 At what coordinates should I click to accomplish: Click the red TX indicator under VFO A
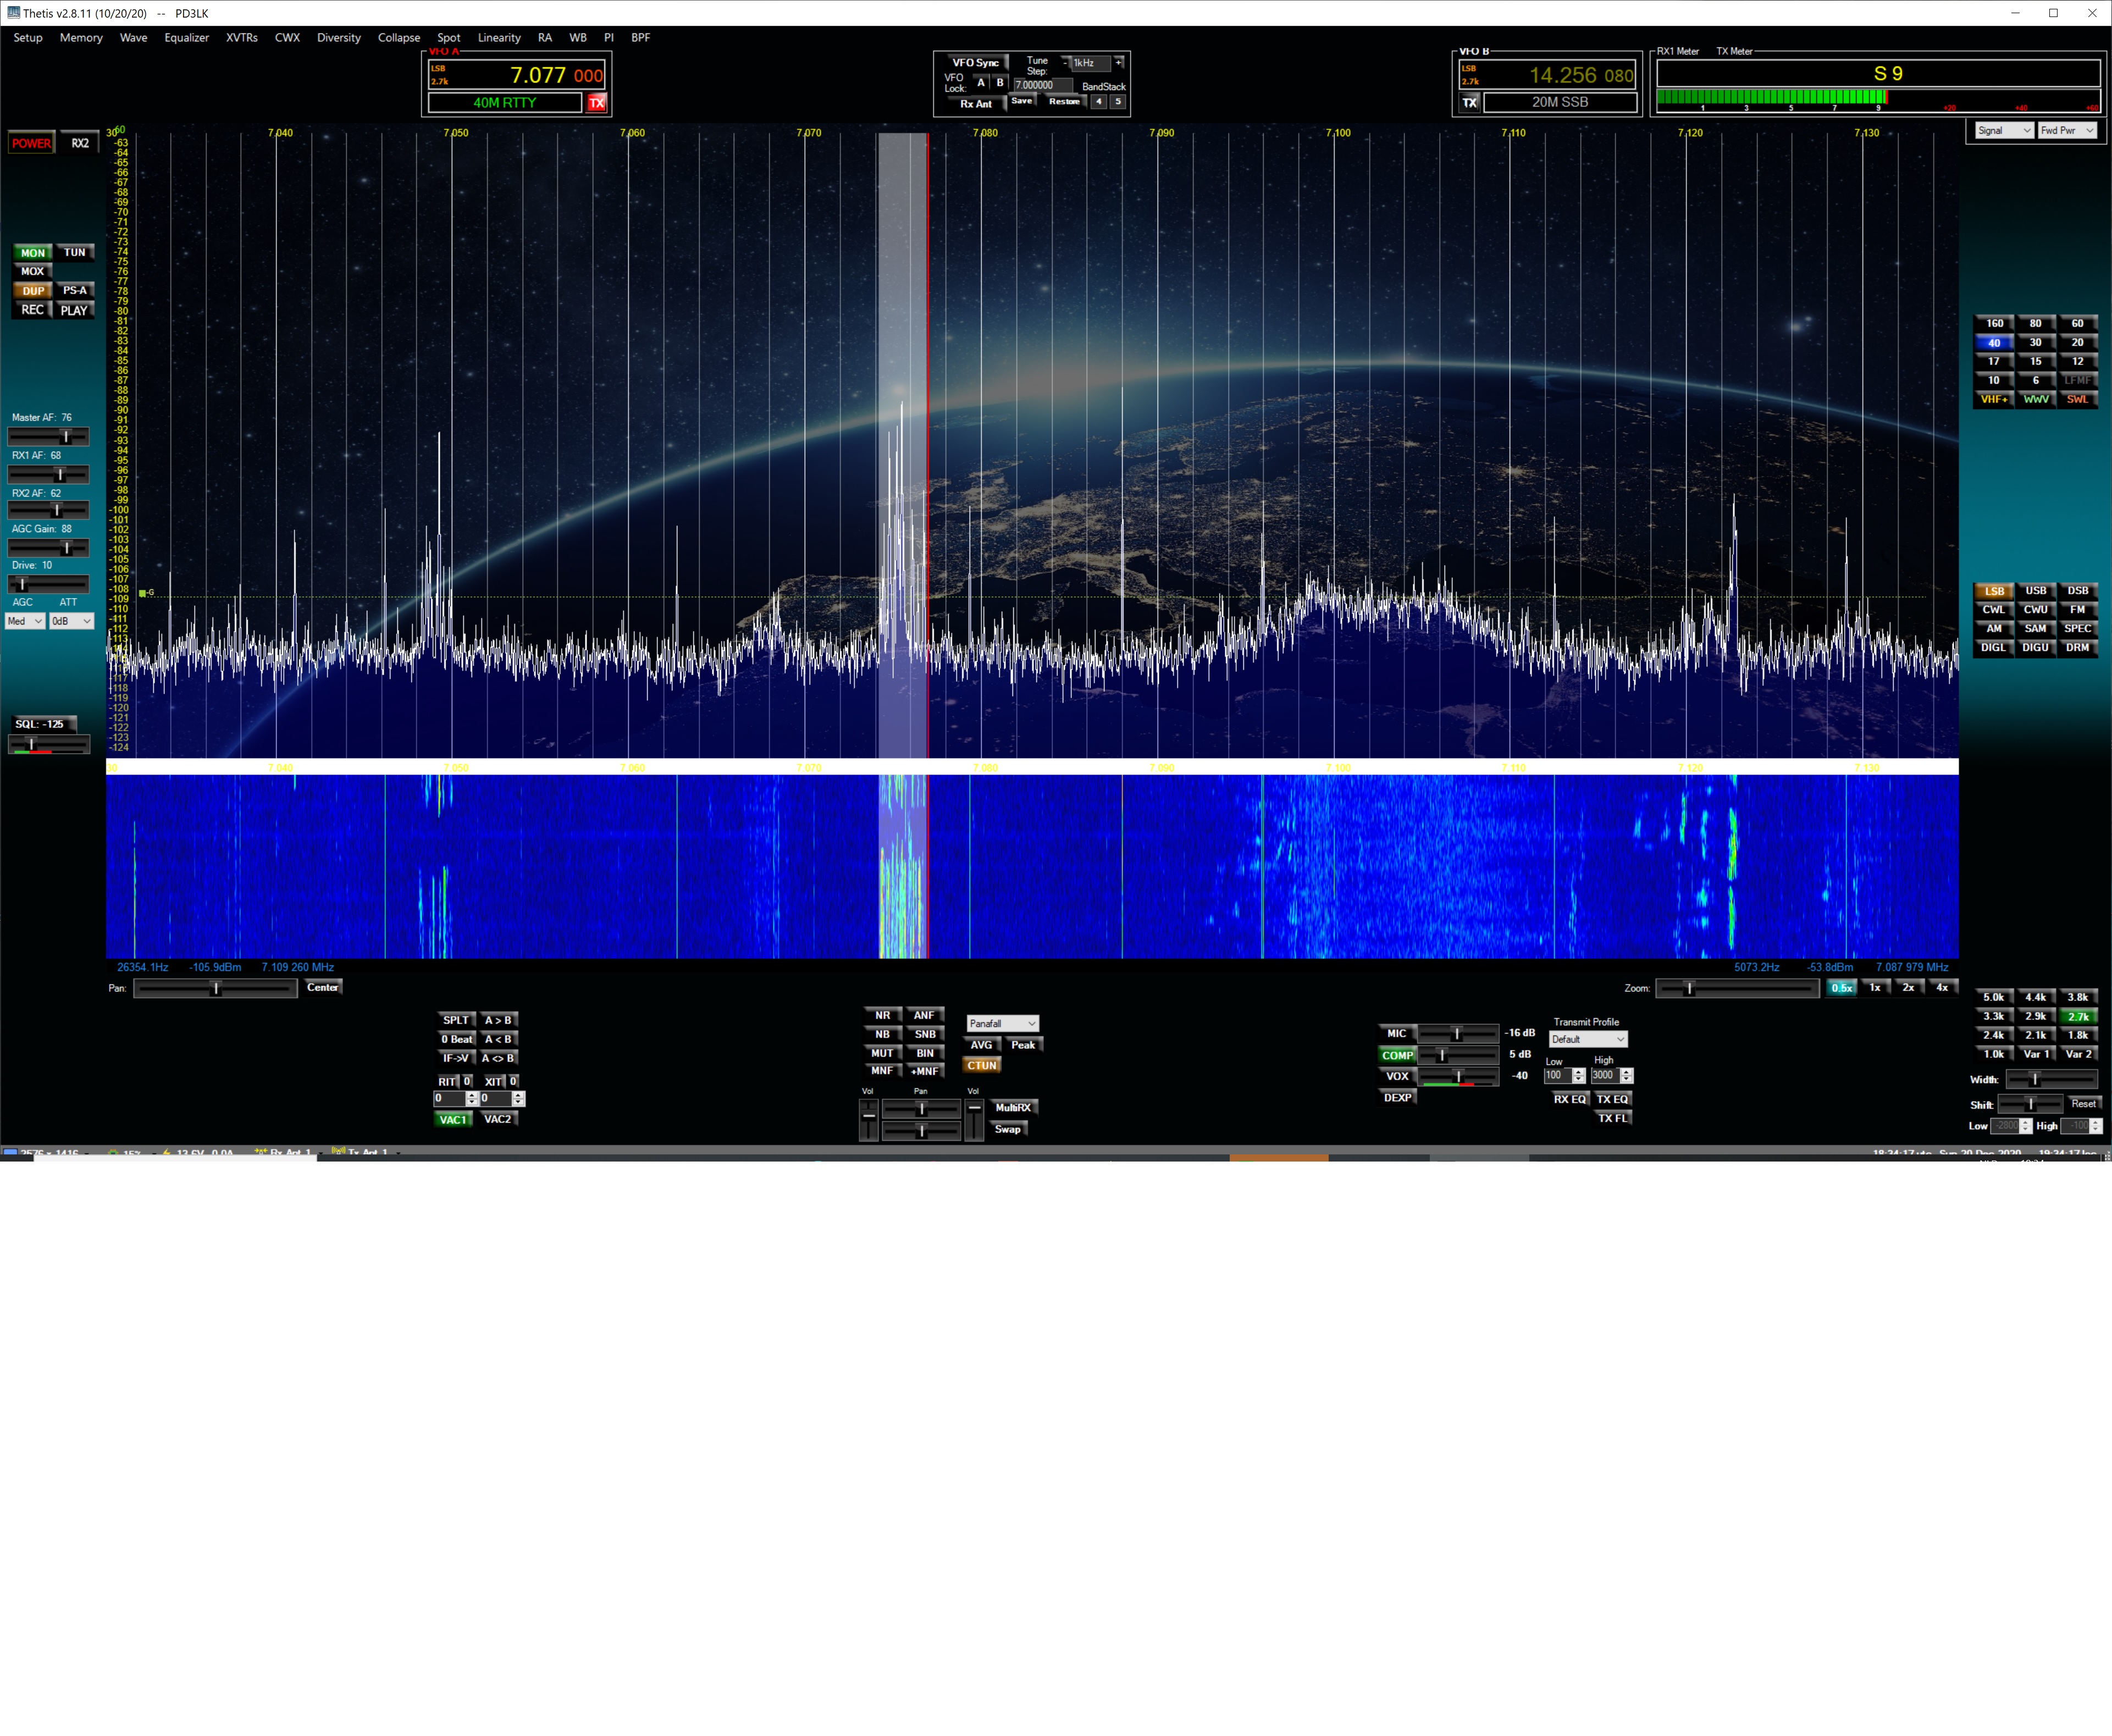click(x=597, y=103)
